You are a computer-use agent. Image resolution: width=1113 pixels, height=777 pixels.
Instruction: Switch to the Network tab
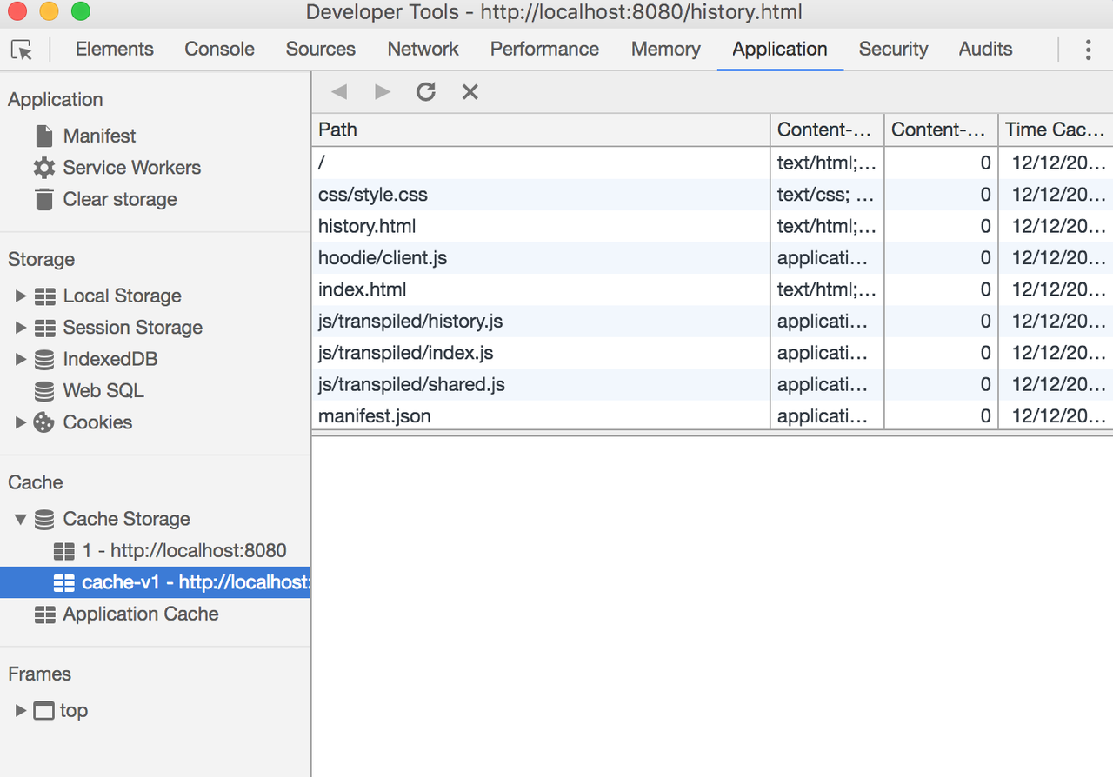point(423,50)
